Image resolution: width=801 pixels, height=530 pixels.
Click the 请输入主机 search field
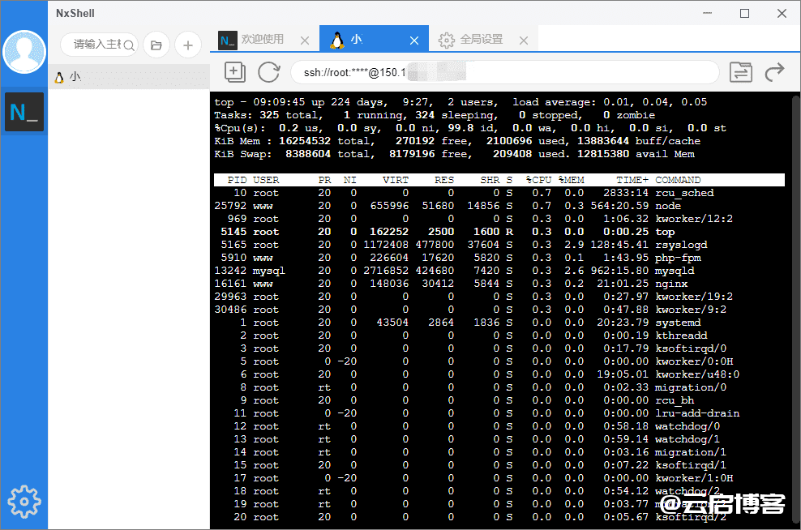pyautogui.click(x=97, y=45)
